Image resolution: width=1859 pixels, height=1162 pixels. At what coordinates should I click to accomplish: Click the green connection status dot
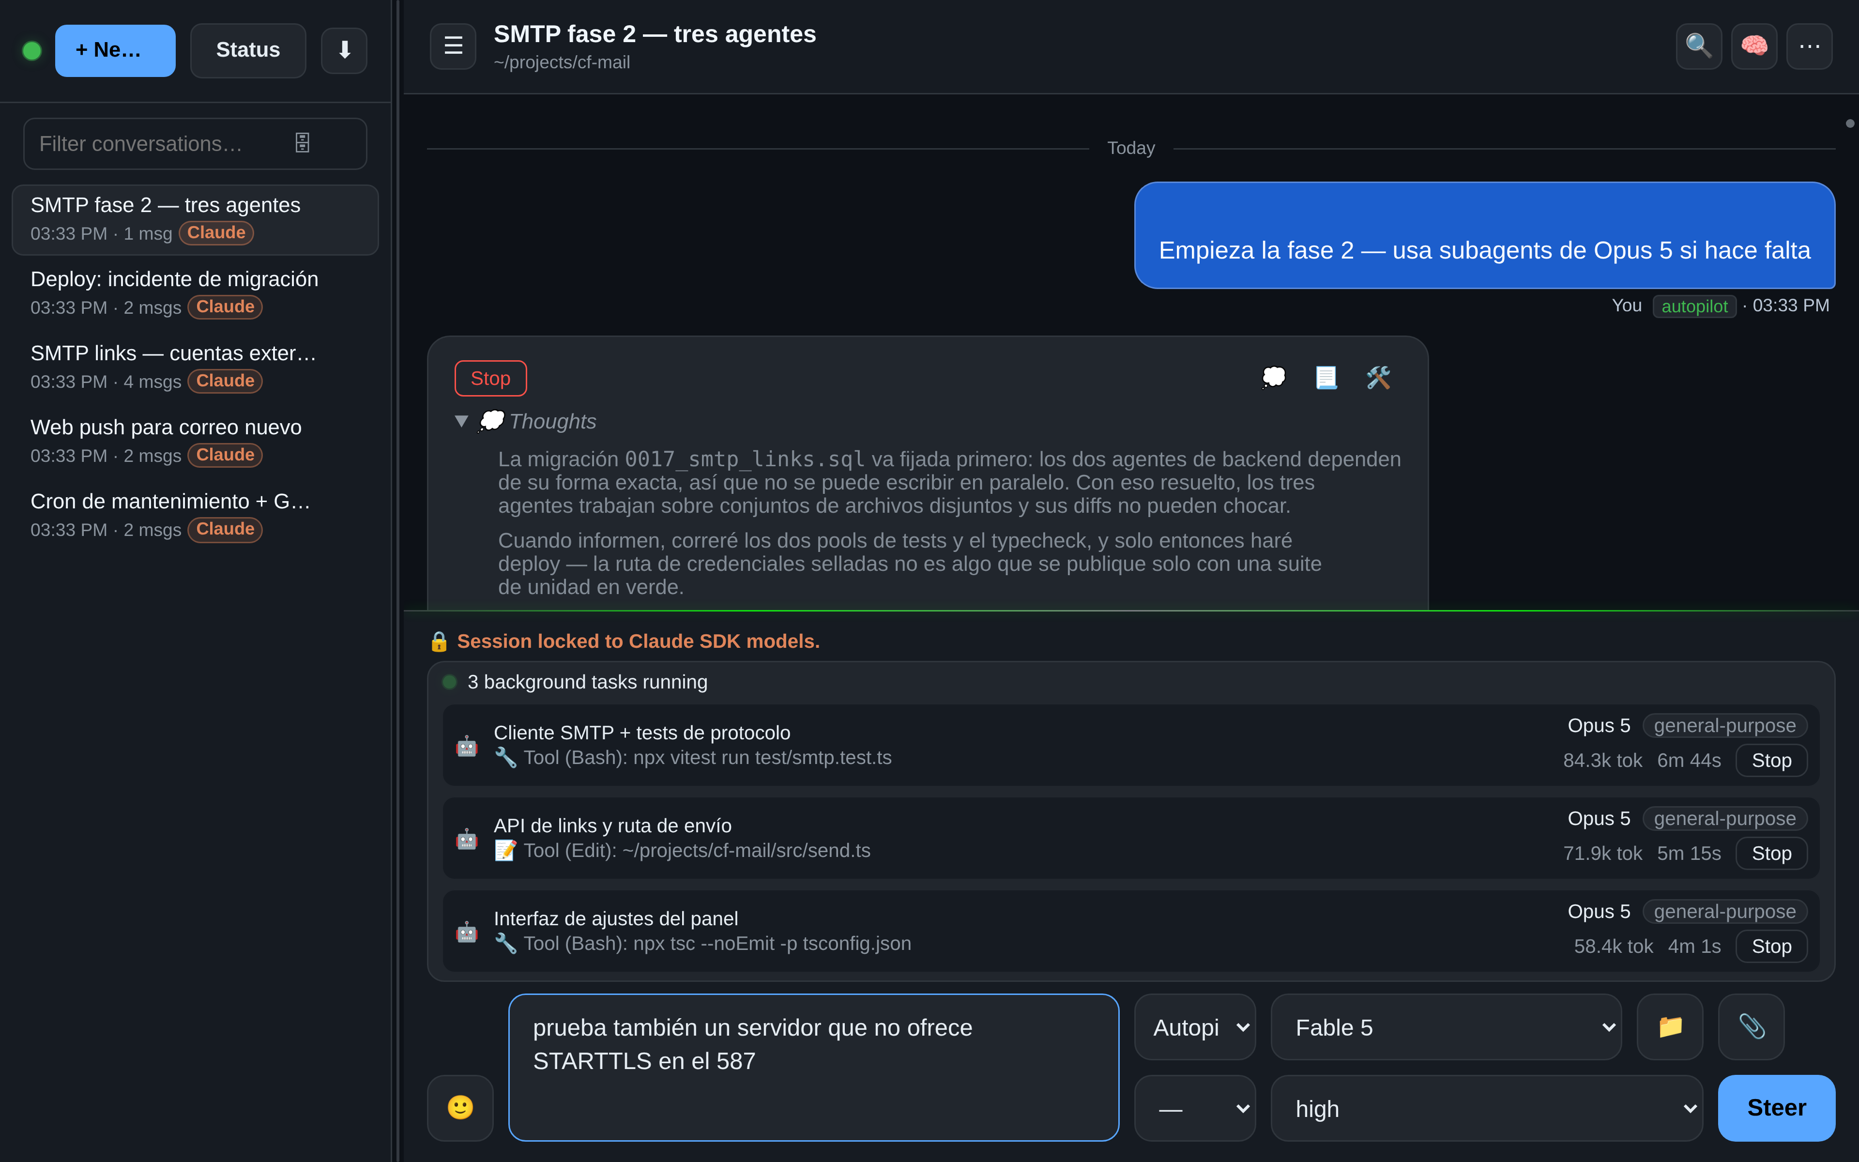32,51
